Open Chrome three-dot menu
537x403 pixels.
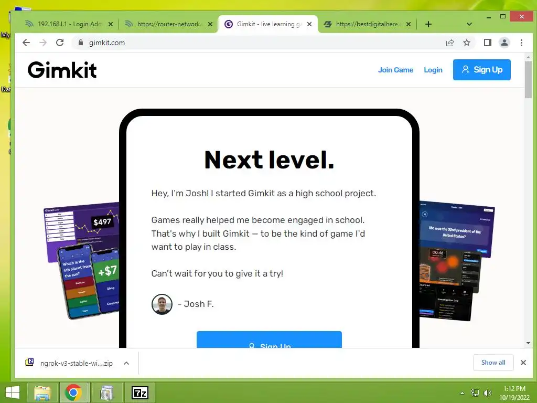(521, 43)
